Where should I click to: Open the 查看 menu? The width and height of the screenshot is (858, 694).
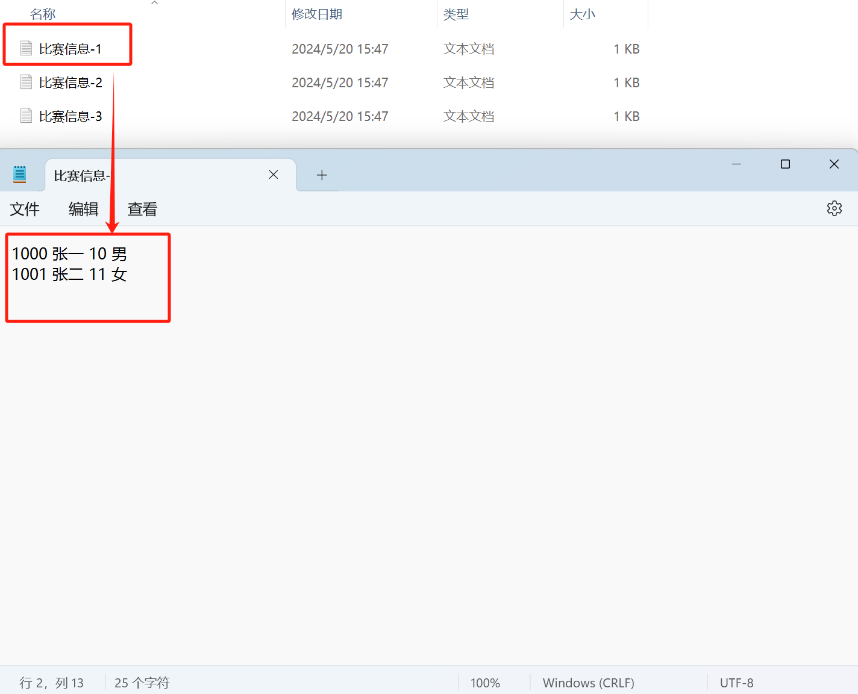[142, 209]
